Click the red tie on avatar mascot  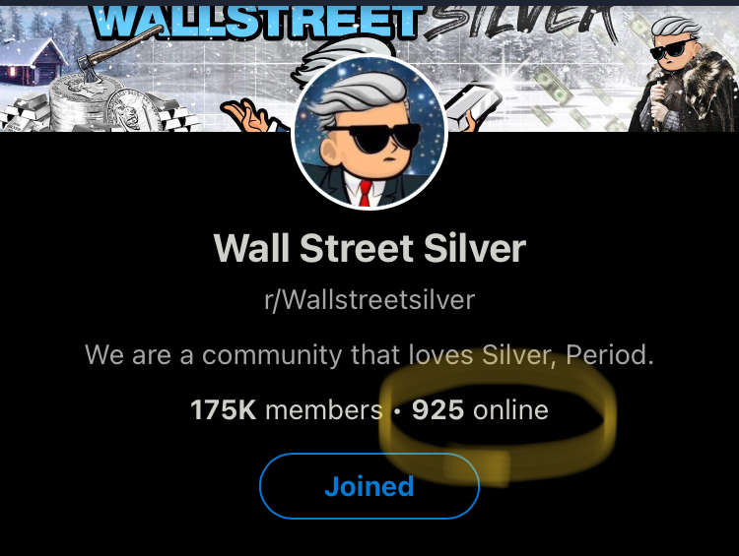pos(365,194)
